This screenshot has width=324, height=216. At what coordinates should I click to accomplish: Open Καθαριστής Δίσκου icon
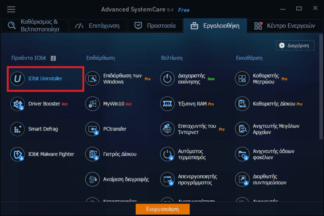click(242, 104)
